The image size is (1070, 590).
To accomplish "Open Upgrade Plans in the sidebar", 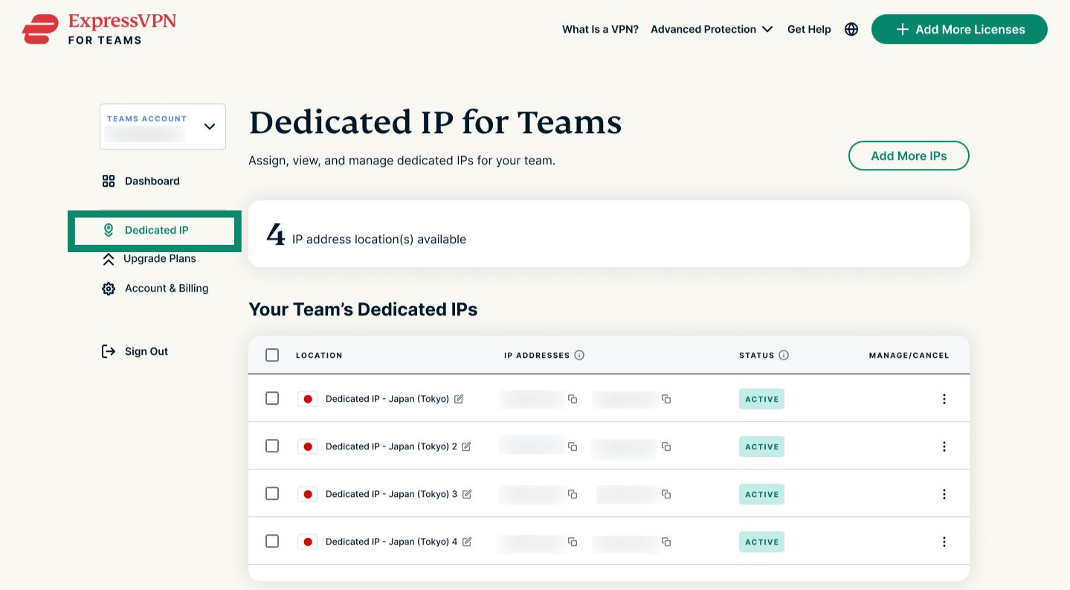I will coord(149,259).
